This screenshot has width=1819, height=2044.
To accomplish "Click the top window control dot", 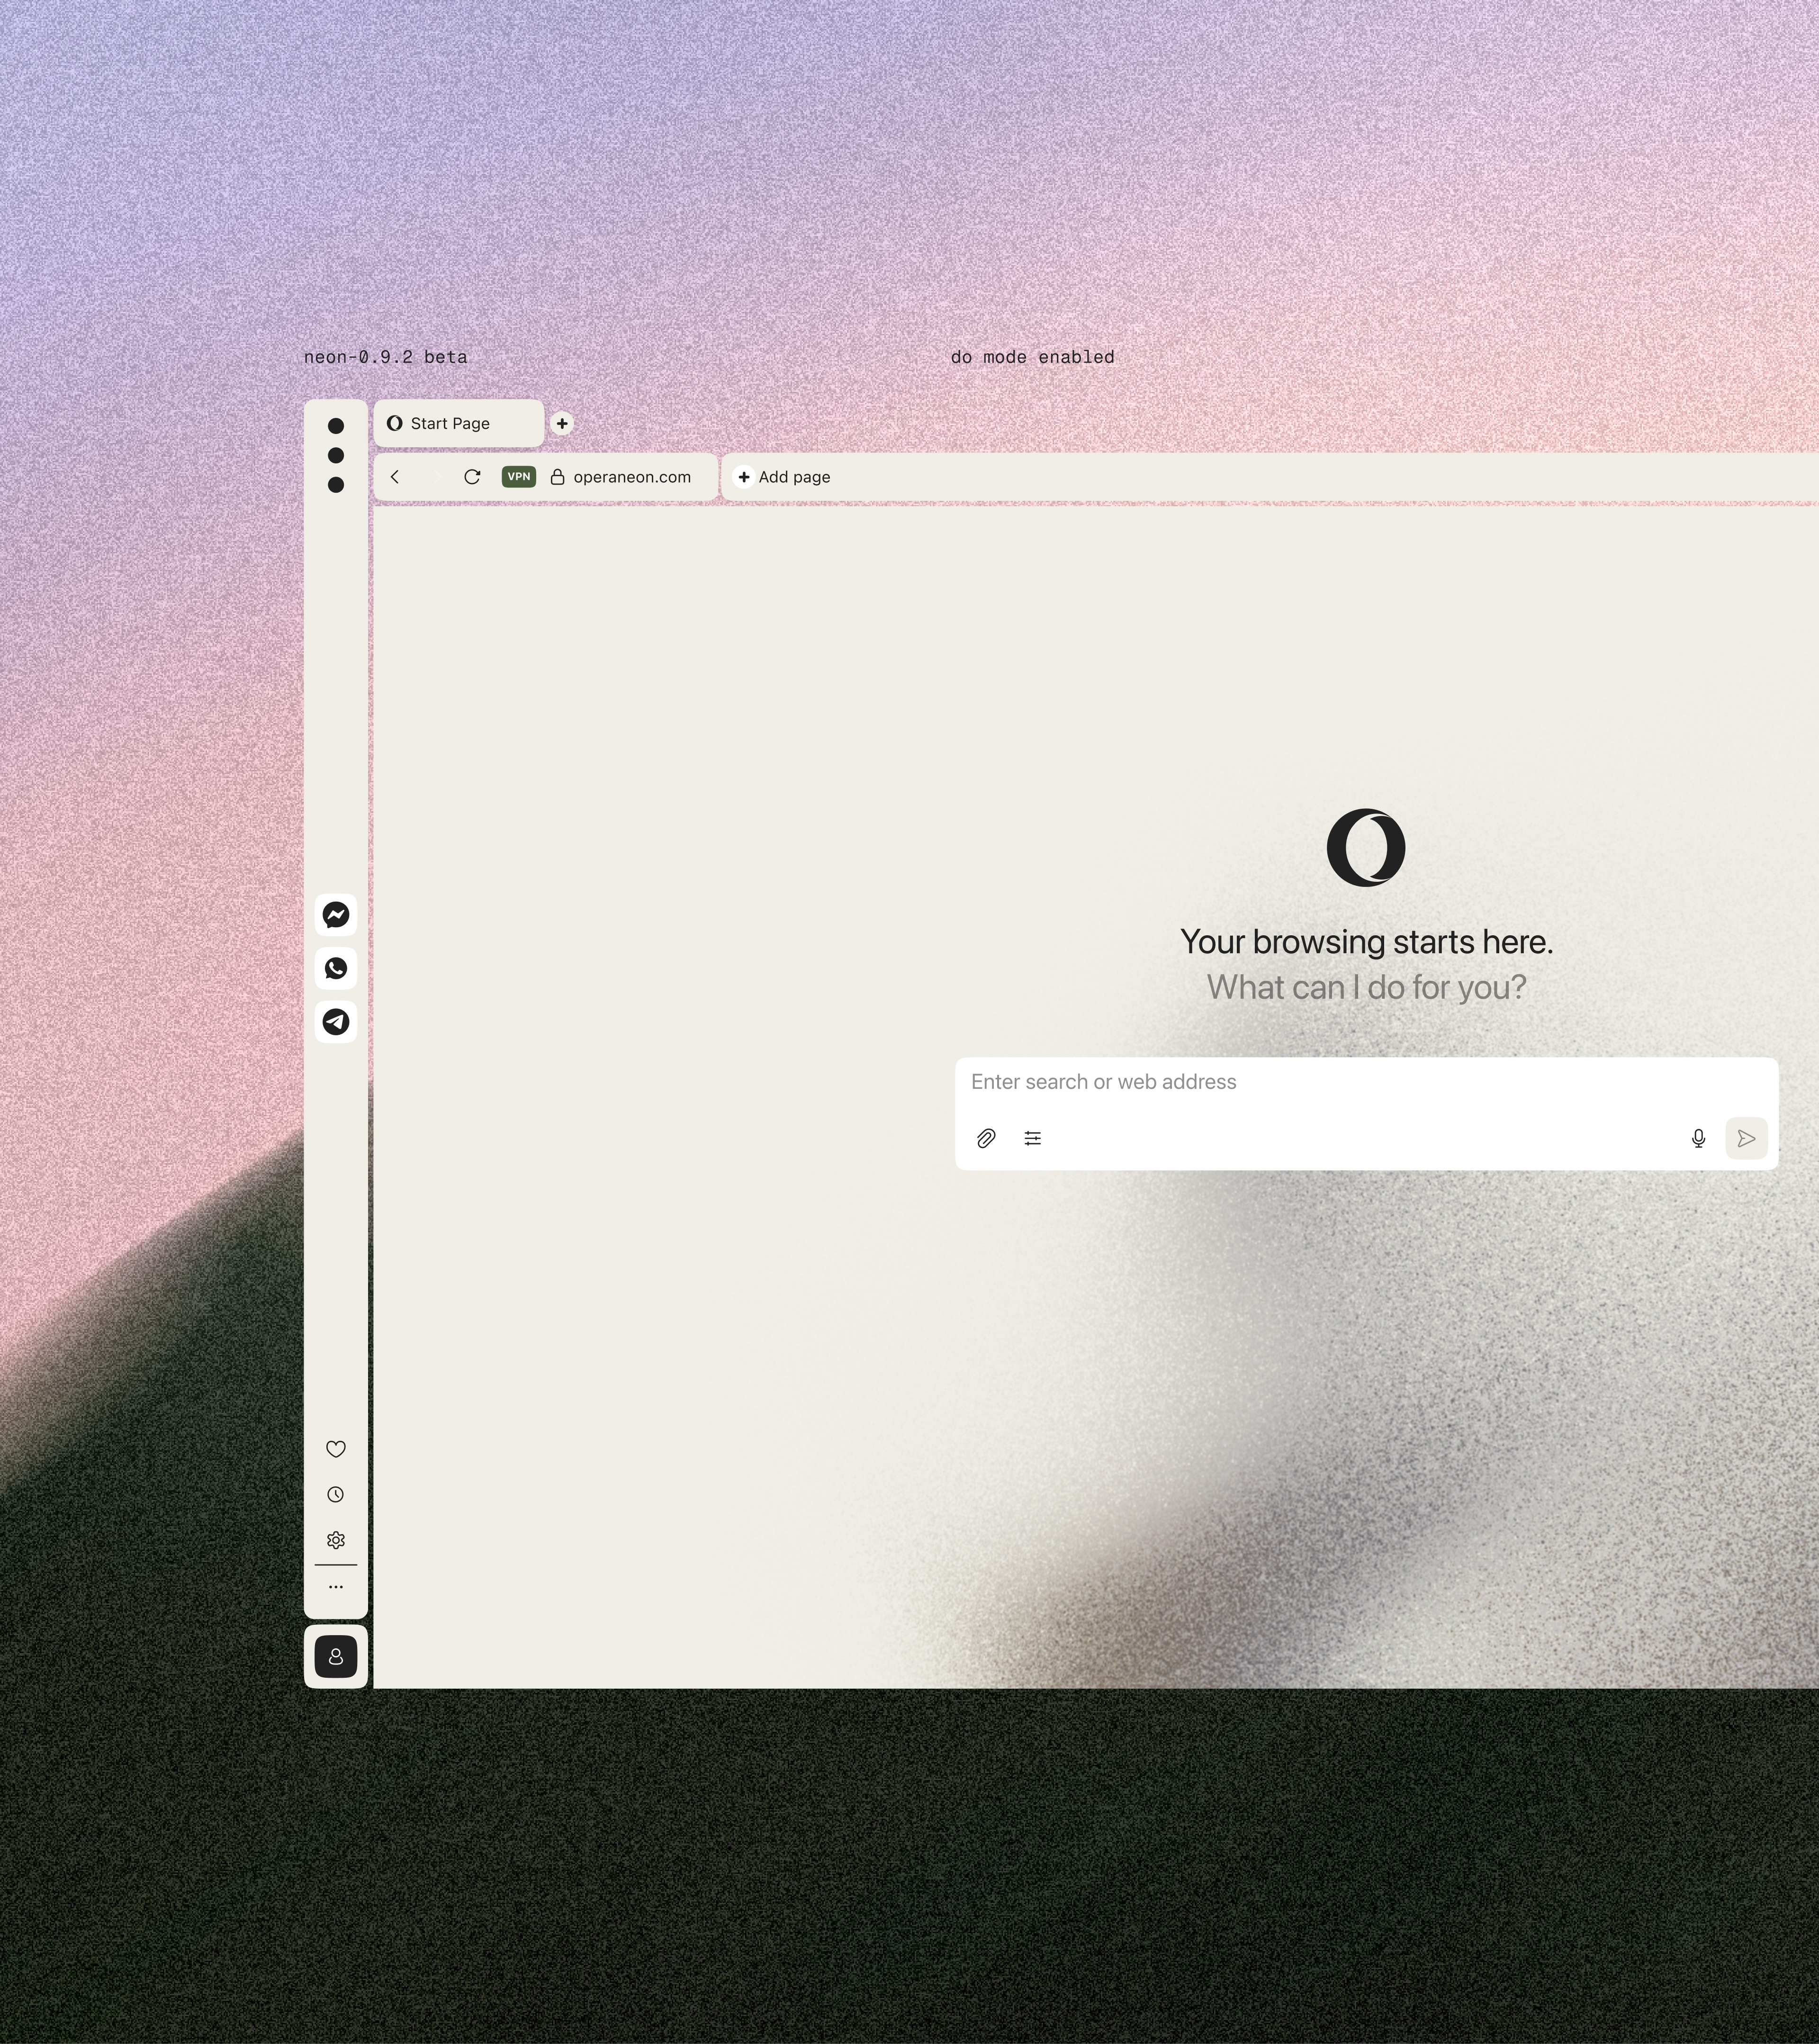I will pyautogui.click(x=336, y=426).
